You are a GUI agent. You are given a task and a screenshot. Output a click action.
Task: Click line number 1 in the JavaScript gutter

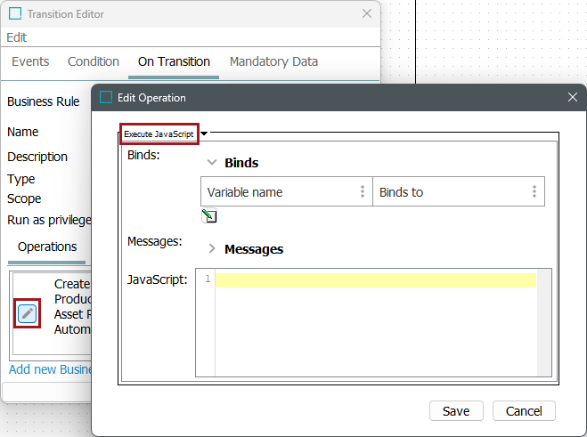(208, 279)
